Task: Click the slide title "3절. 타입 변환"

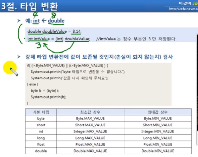Action: tap(29, 6)
